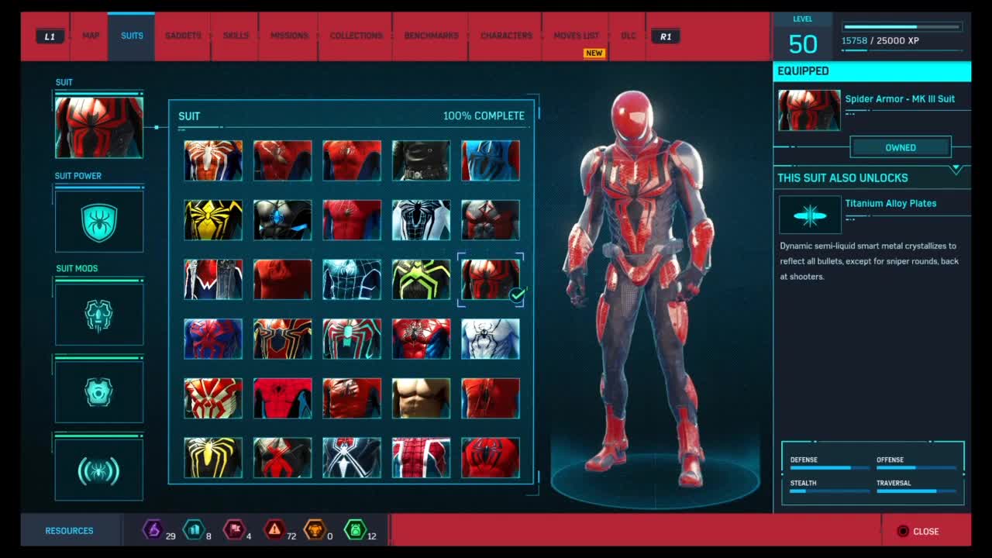Open the Characters tab
The image size is (992, 558).
[506, 36]
